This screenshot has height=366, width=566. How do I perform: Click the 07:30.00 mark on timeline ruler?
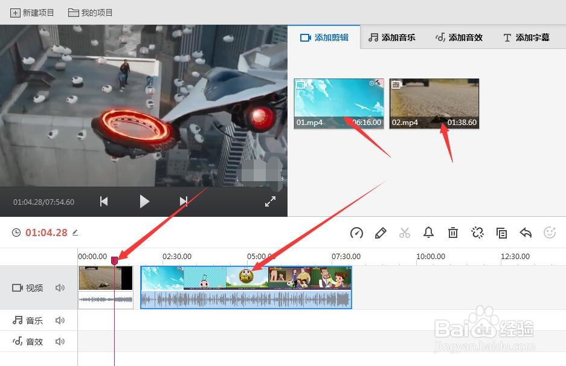point(346,256)
